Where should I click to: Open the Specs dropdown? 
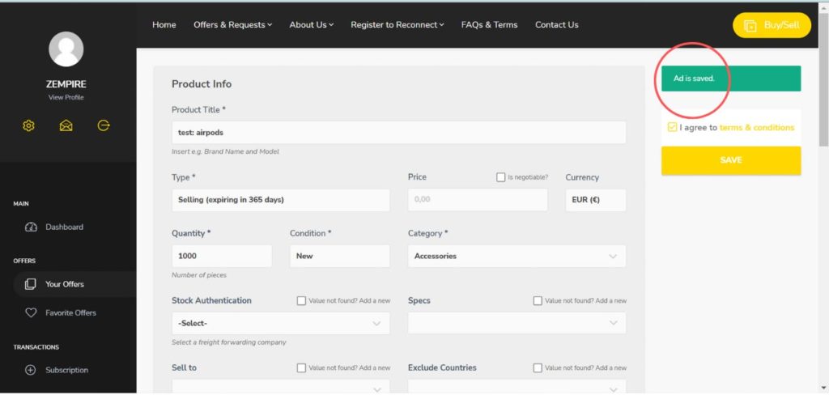click(x=517, y=323)
